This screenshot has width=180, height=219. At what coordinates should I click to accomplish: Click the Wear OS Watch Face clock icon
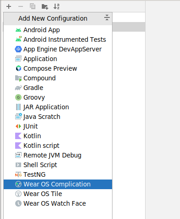[x=18, y=203]
